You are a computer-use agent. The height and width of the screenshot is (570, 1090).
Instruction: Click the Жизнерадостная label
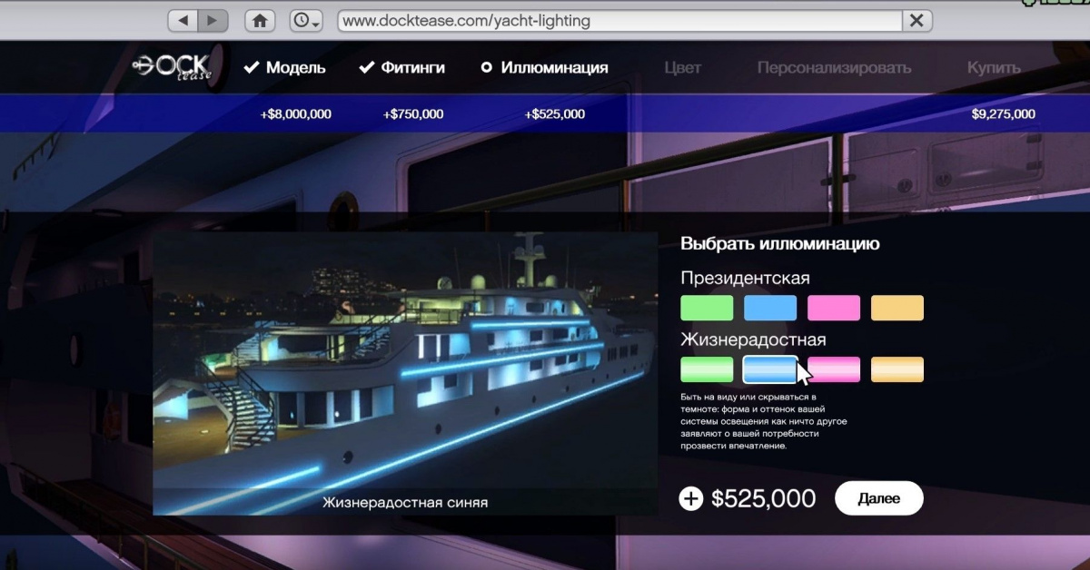pos(753,340)
